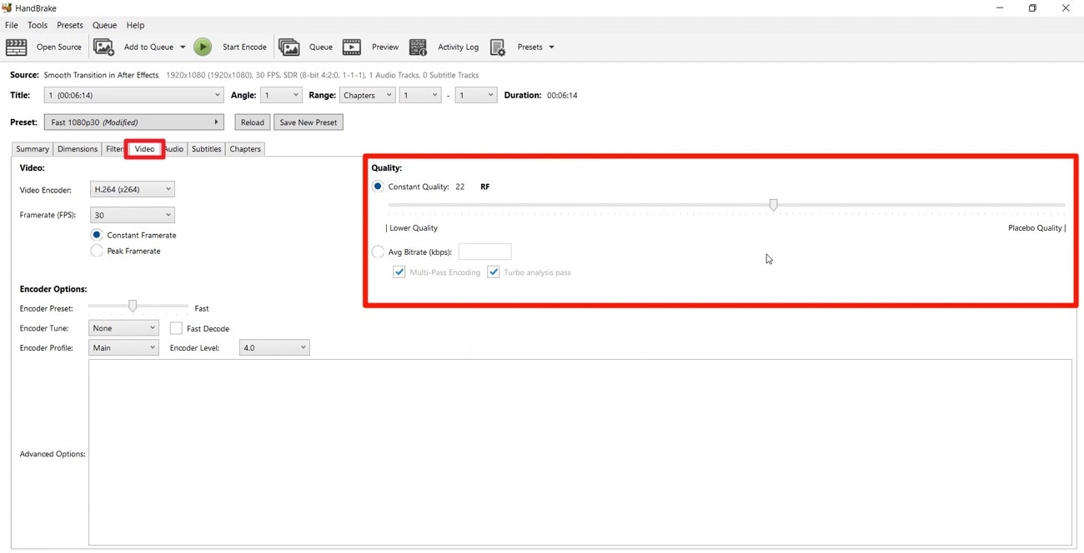
Task: Open the Encoder Profile dropdown
Action: (x=123, y=347)
